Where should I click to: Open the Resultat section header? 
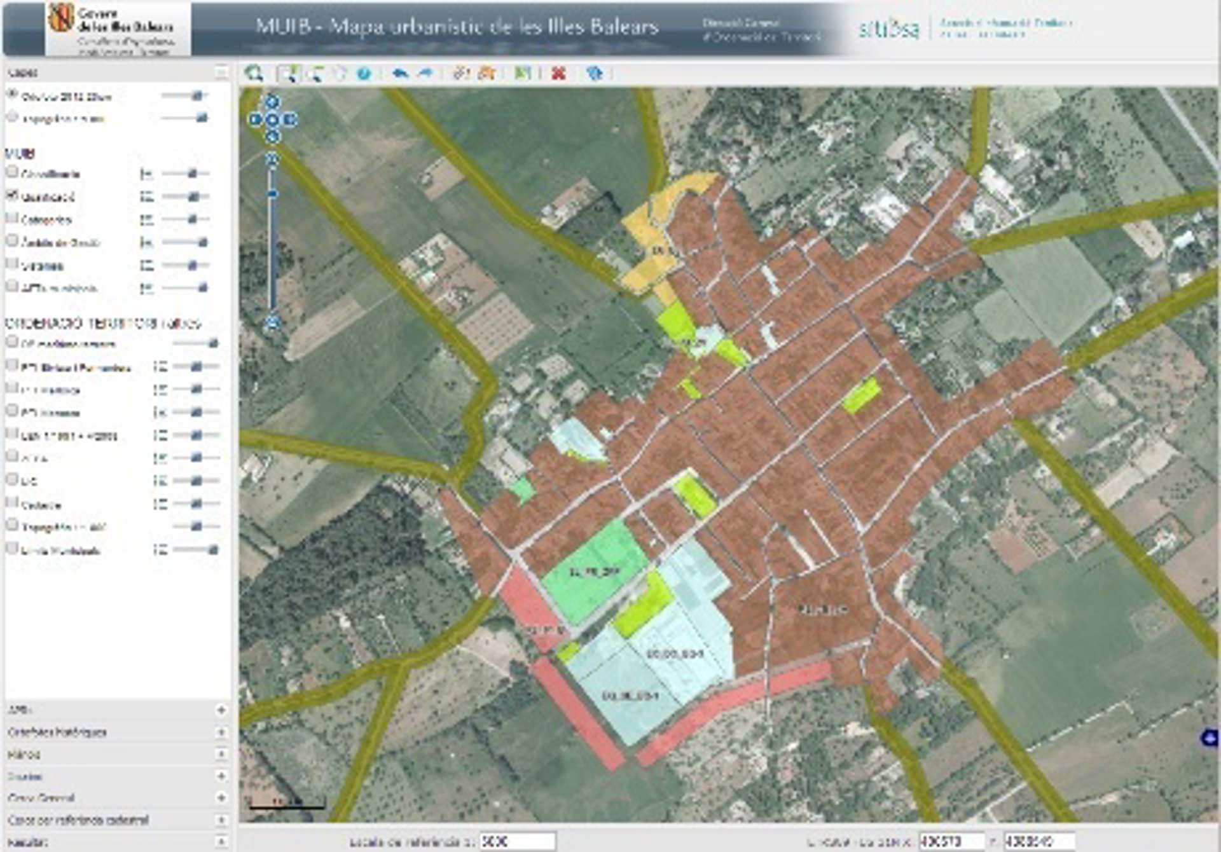(x=29, y=842)
